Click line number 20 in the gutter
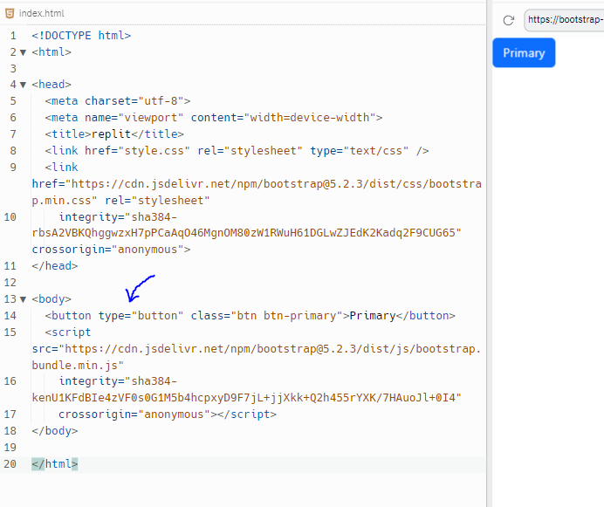 (10, 464)
